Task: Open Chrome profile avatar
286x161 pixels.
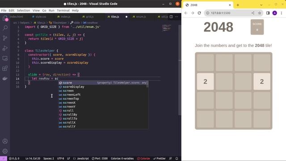Action: point(274,13)
